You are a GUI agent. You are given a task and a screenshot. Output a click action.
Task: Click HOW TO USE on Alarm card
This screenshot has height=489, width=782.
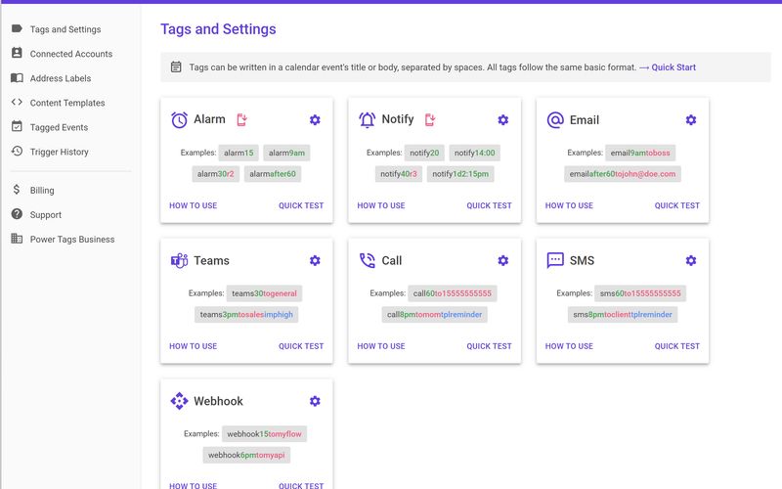[193, 205]
